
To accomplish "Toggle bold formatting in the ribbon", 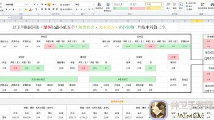I will click(x=7, y=9).
